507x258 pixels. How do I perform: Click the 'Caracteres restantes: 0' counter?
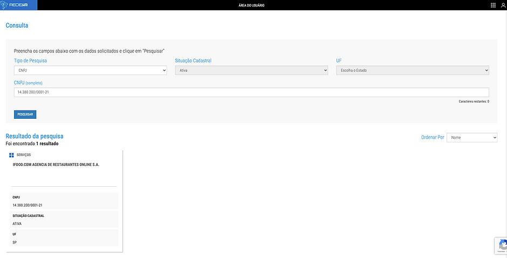pos(474,101)
